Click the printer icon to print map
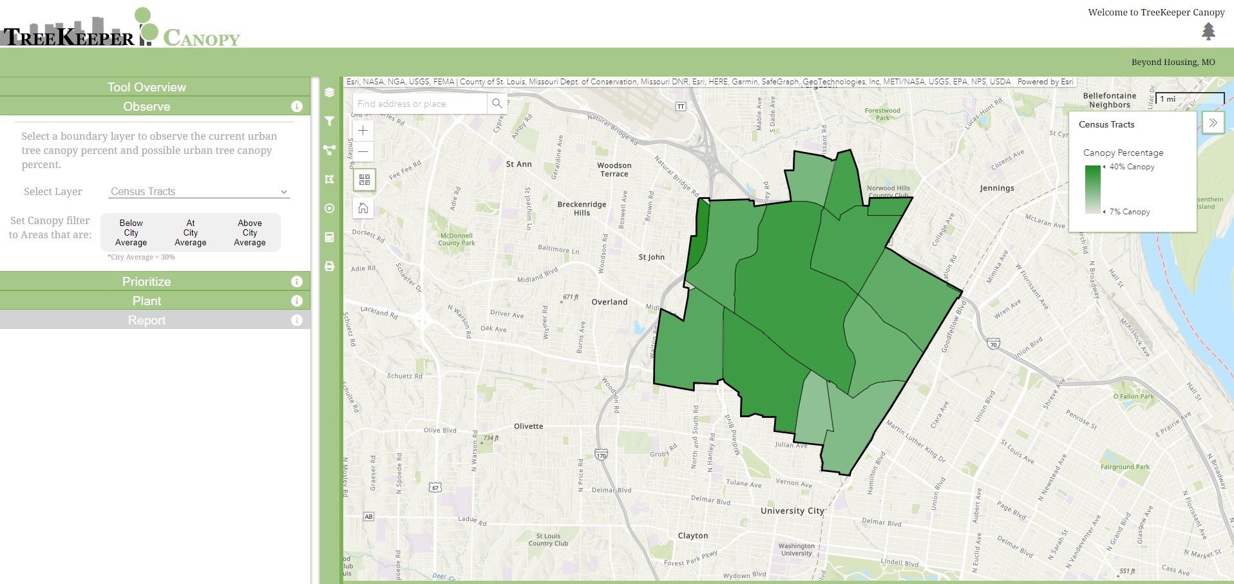 (x=330, y=266)
